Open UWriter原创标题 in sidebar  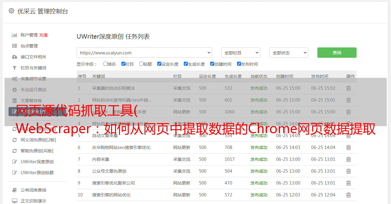tap(37, 173)
